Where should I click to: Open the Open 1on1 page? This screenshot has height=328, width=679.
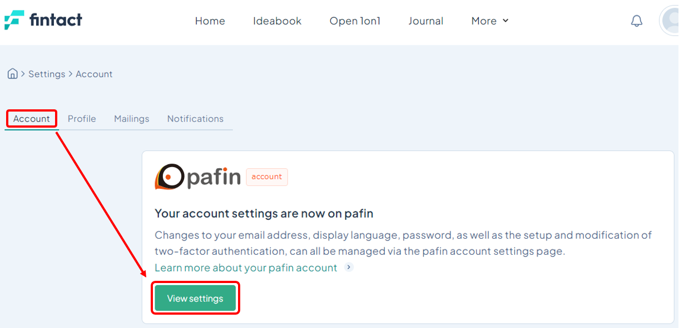coord(355,21)
